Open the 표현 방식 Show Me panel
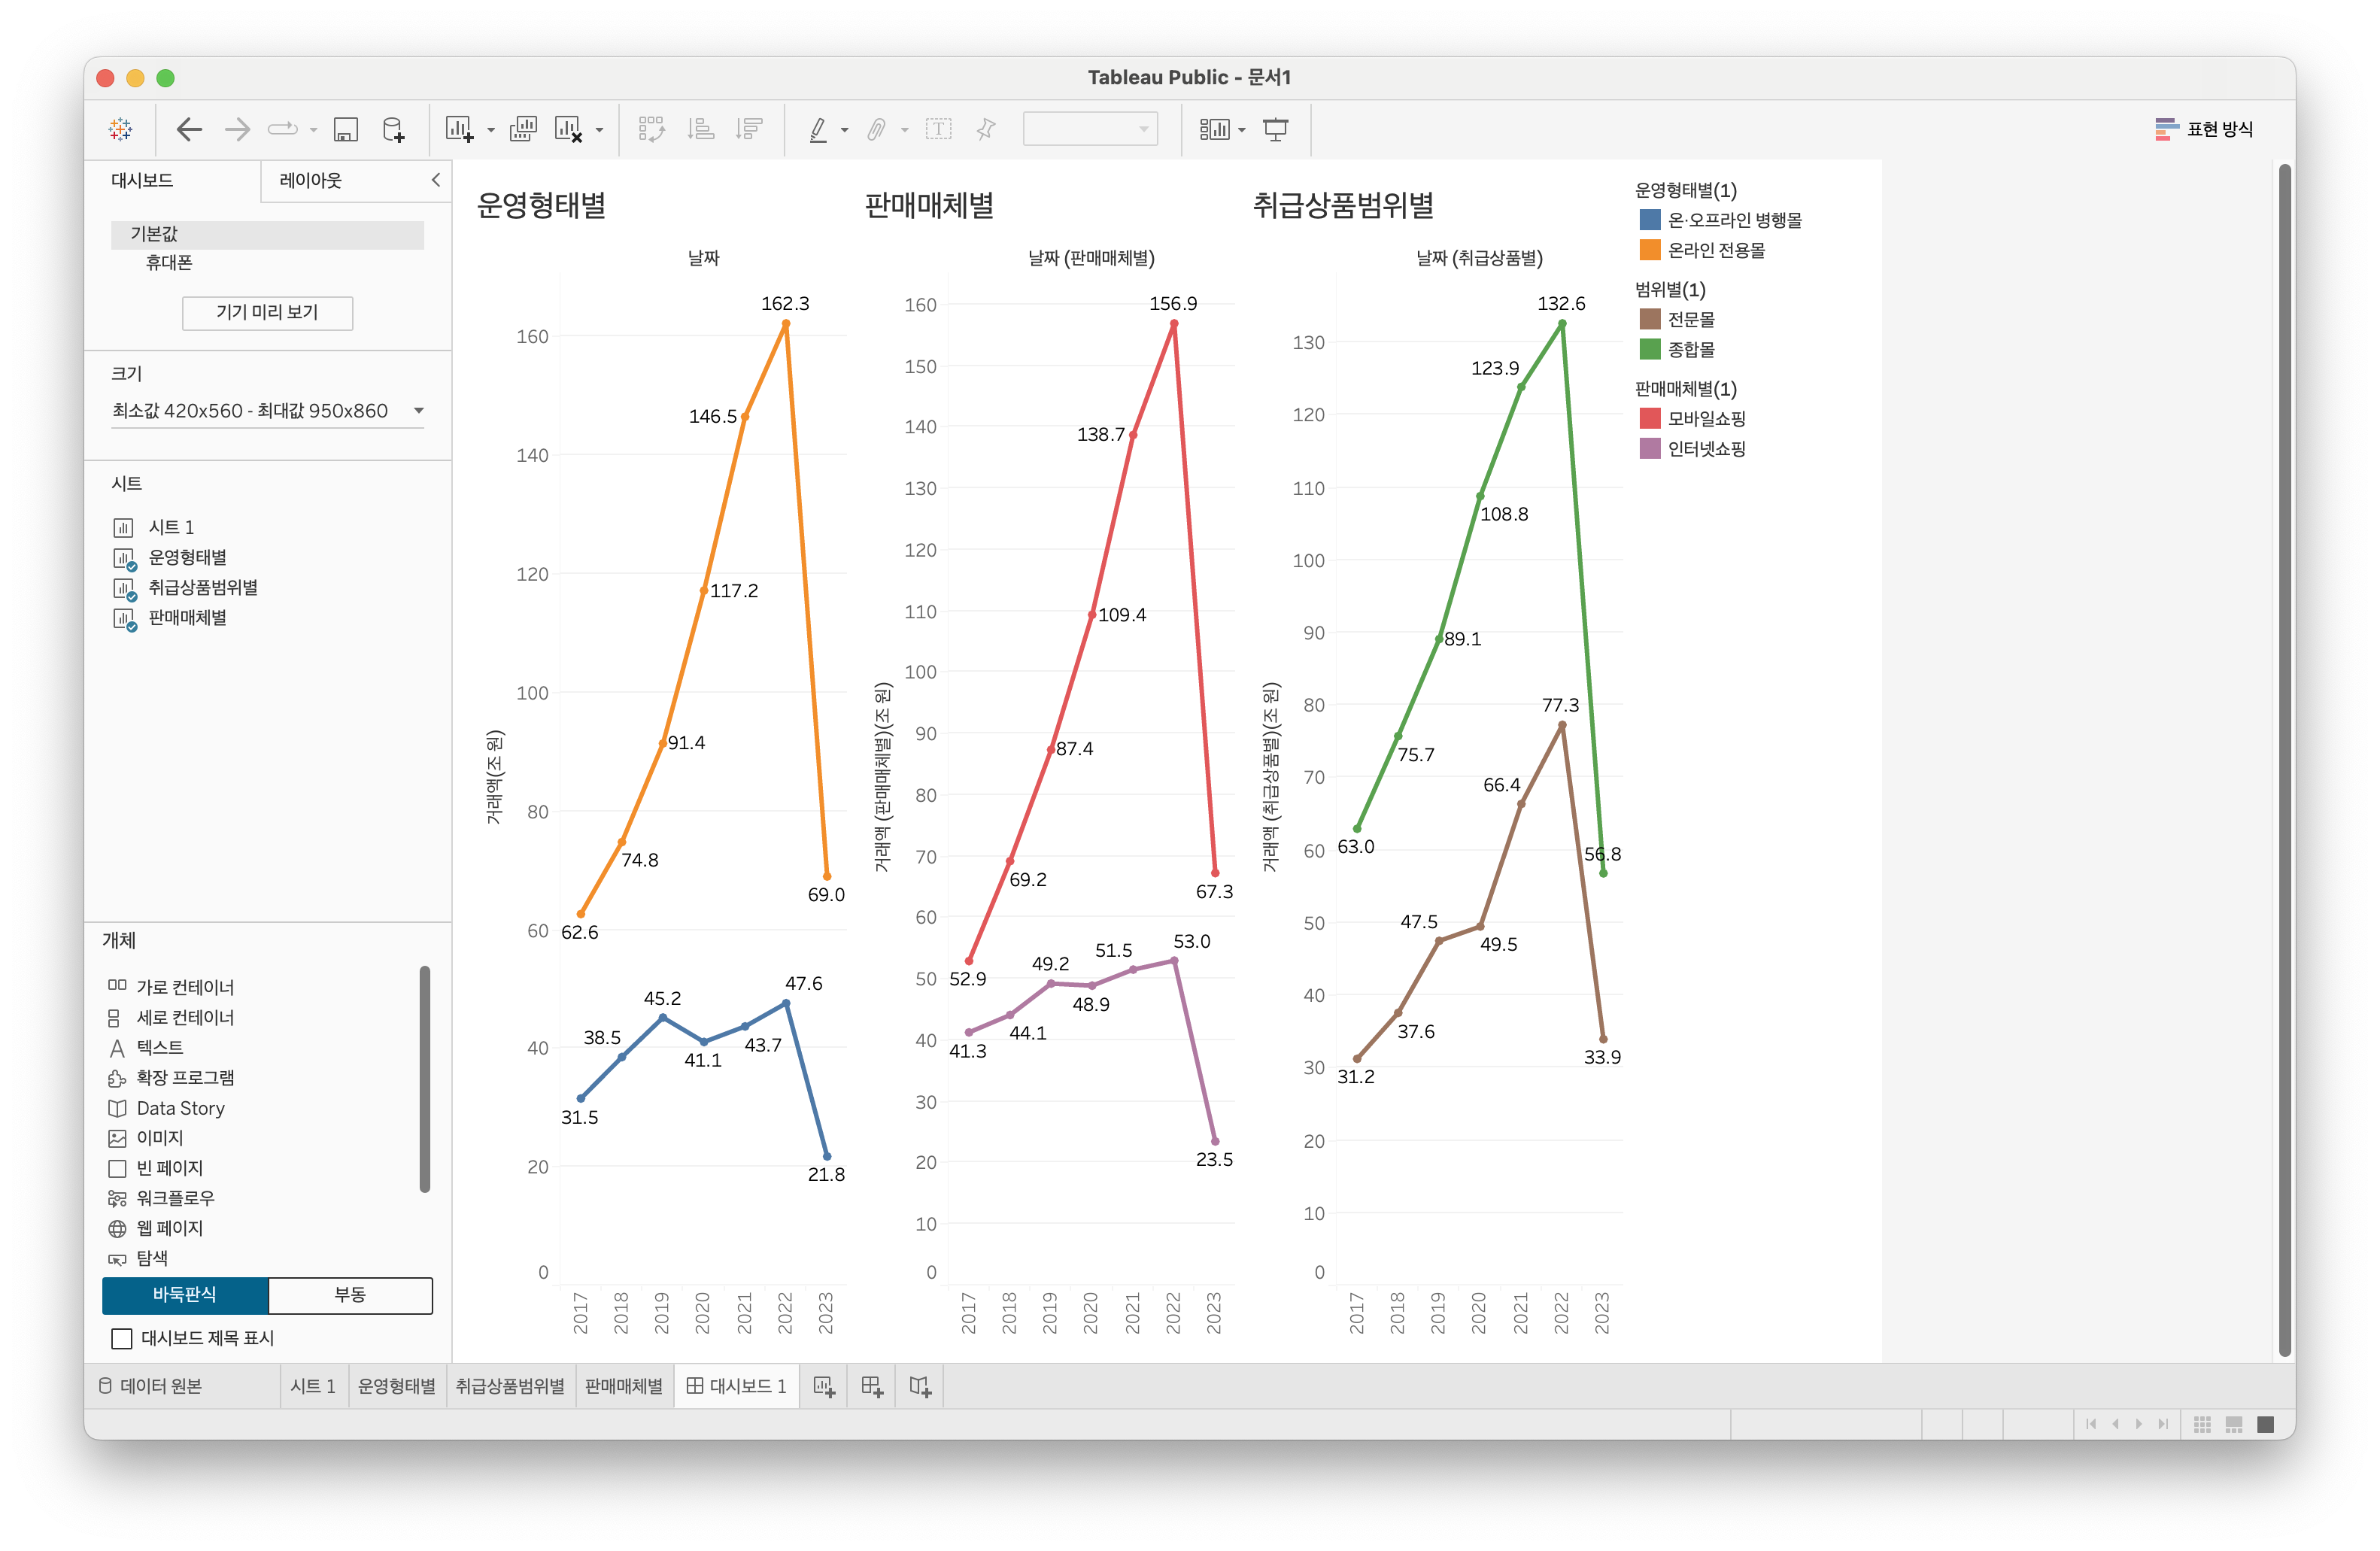 click(x=2204, y=129)
